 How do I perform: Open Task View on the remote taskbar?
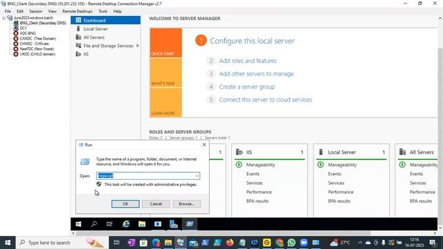[109, 224]
